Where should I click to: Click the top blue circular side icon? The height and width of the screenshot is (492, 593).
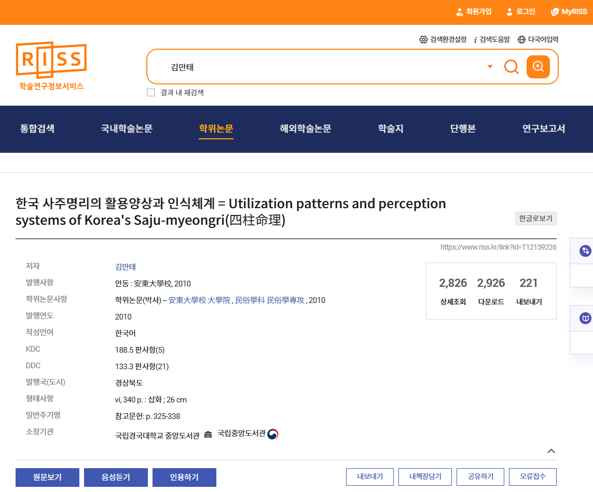[585, 251]
